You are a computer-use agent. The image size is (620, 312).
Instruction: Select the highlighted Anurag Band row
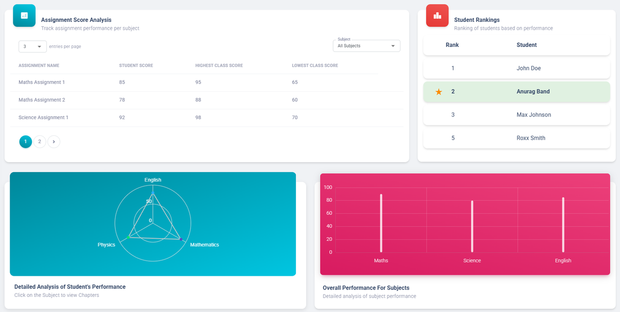click(517, 92)
